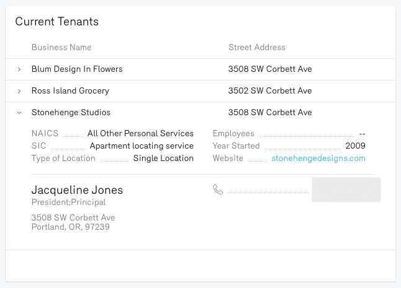The width and height of the screenshot is (401, 288).
Task: Click the All Other Personal Services value
Action: (x=140, y=134)
